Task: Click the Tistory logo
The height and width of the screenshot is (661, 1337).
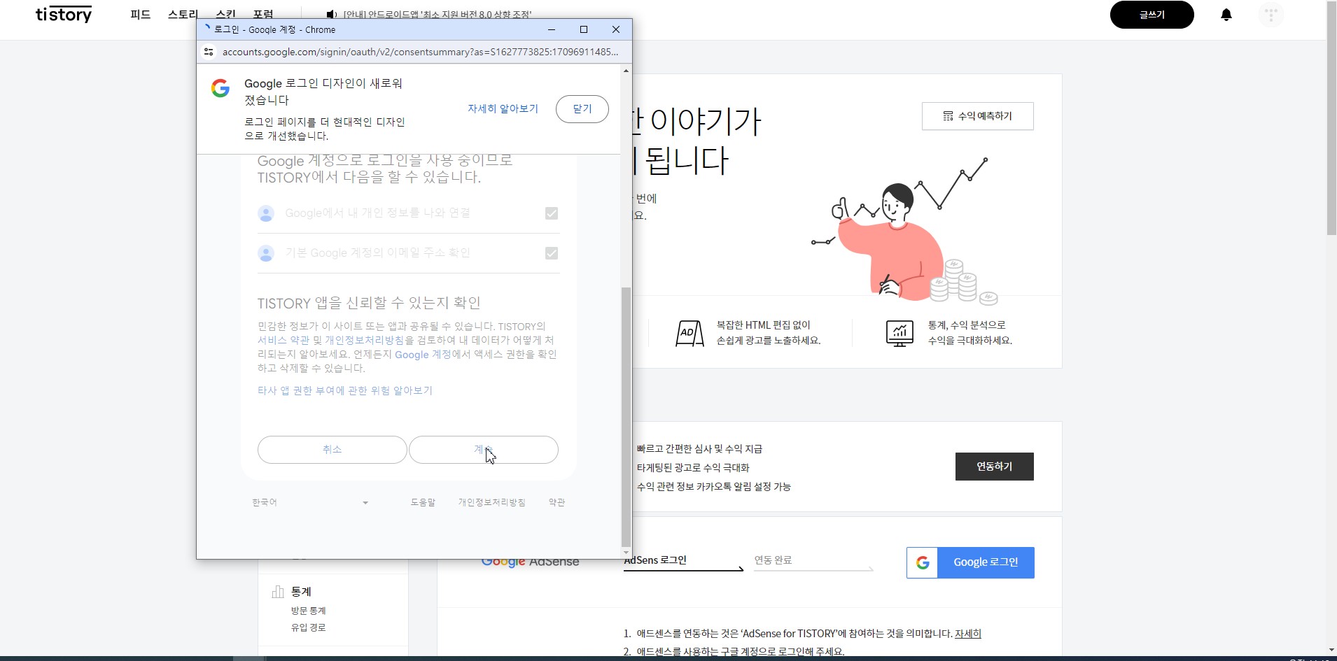Action: [x=64, y=15]
